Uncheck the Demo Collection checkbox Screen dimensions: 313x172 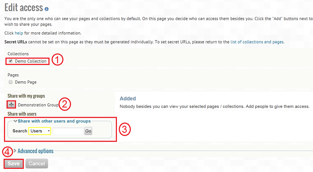(x=11, y=61)
